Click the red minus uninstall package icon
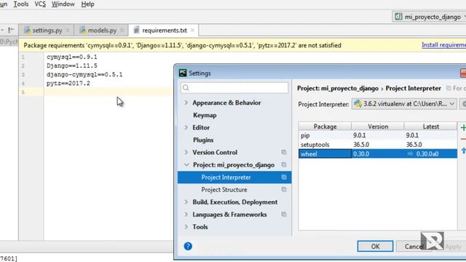This screenshot has height=262, width=466. pyautogui.click(x=463, y=139)
